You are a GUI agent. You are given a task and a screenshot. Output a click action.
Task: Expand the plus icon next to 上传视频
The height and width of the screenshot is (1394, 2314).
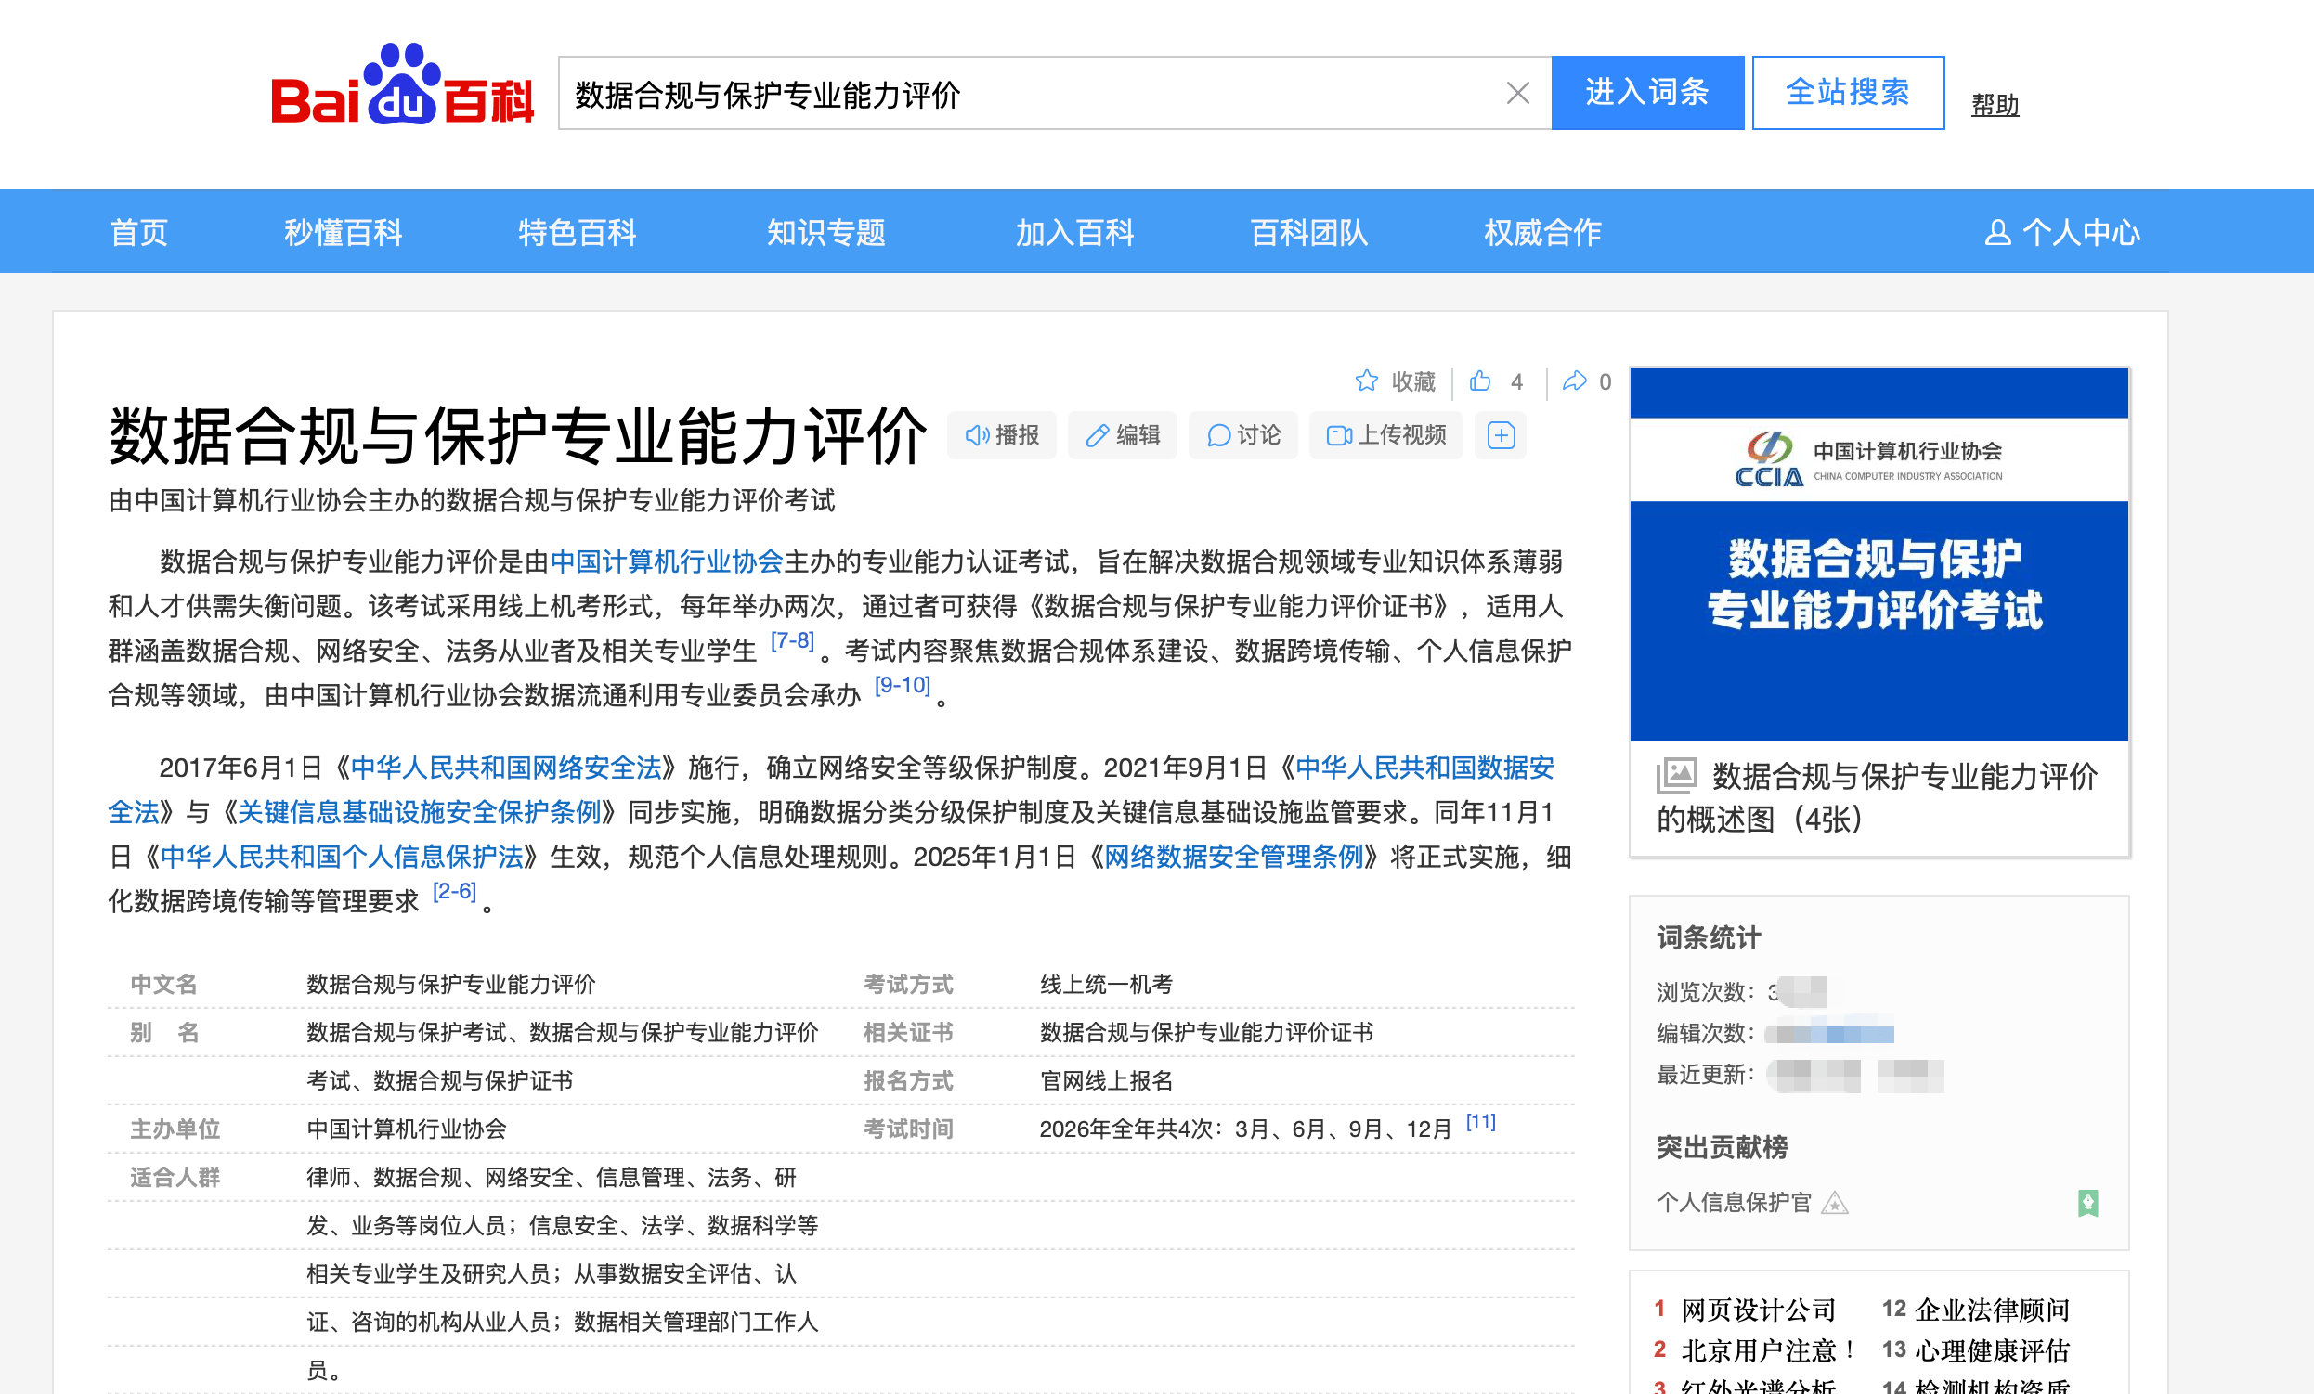coord(1501,435)
